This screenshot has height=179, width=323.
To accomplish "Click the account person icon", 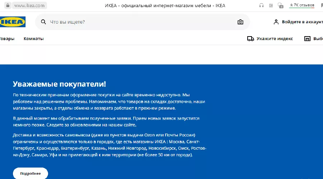I will [x=276, y=22].
